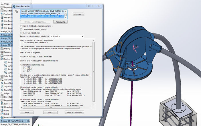
Task: Click the Fillet2 feature icon
Action: tap(2, 114)
